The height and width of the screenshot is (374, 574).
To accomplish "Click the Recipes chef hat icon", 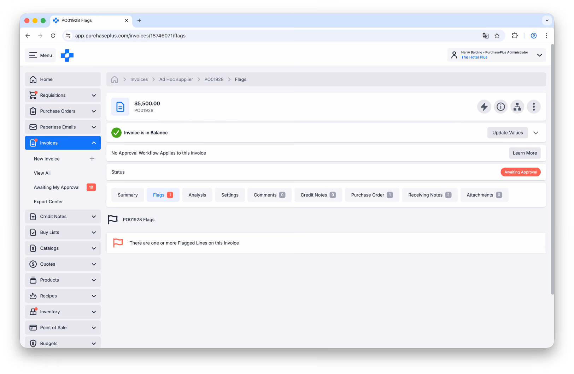I will (x=33, y=296).
